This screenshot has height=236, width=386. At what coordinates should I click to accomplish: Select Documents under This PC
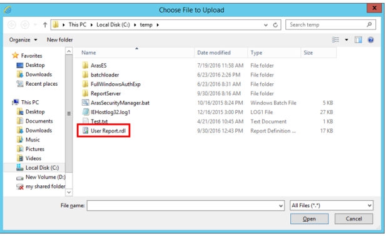(x=39, y=121)
